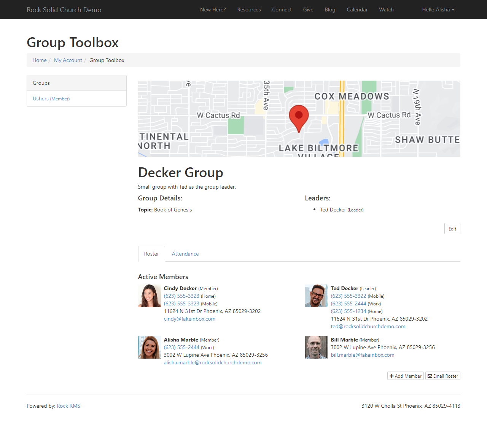The image size is (487, 429).
Task: Click the Decker Group heading
Action: pyautogui.click(x=180, y=173)
